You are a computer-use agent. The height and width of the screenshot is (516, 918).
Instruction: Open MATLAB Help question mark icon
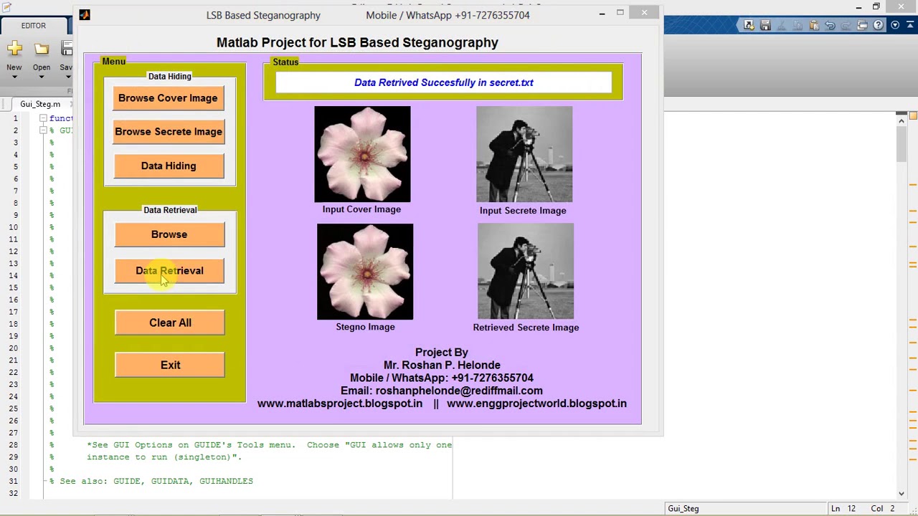tap(879, 25)
